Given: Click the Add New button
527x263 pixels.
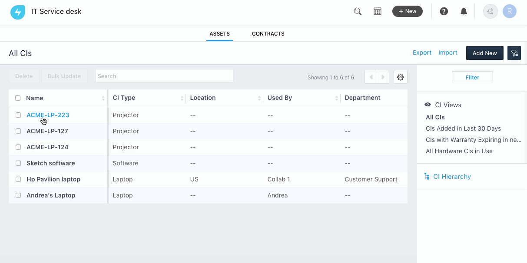Looking at the screenshot, I should 485,53.
